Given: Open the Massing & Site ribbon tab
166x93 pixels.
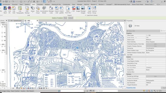Looking at the screenshot, I should [x=56, y=4].
